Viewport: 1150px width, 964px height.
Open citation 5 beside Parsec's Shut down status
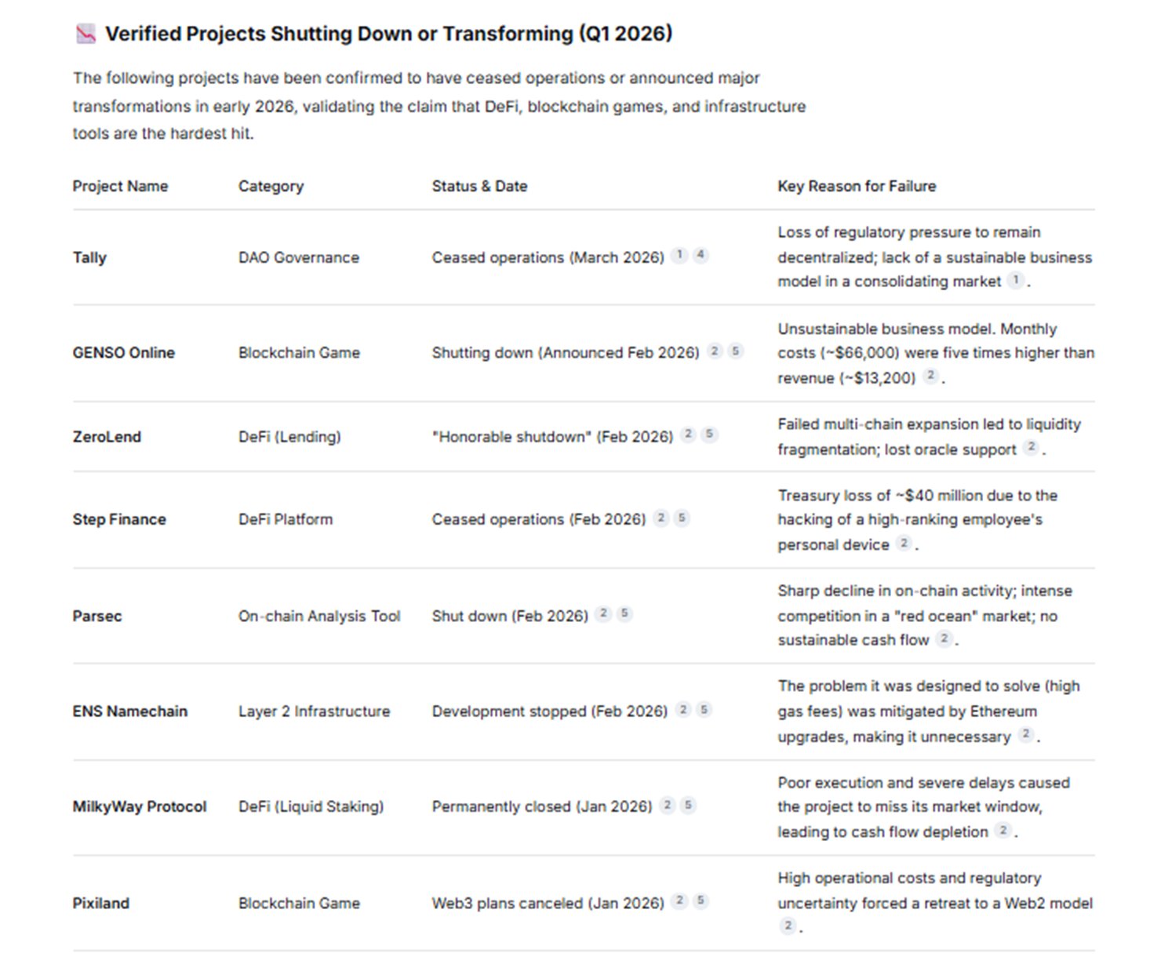point(624,613)
